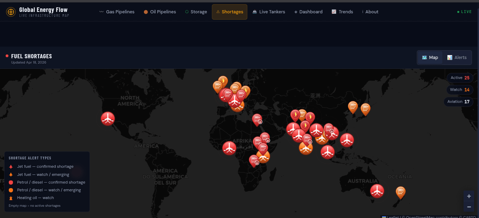Switch to the Alerts view

tap(457, 58)
